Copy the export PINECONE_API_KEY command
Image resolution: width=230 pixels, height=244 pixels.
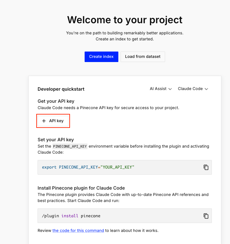206,167
